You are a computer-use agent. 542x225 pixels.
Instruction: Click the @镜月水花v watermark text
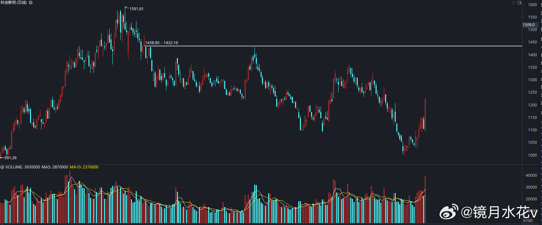[x=500, y=212]
